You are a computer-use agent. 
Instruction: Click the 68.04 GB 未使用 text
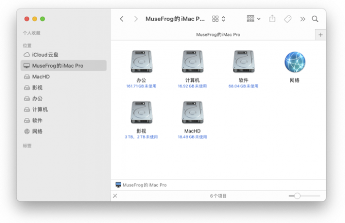click(x=244, y=86)
